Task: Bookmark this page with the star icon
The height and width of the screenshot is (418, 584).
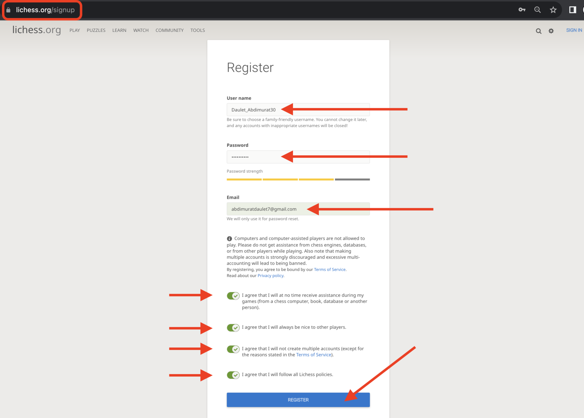Action: tap(553, 10)
